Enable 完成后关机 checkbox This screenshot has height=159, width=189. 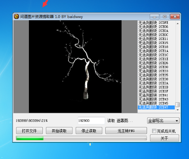[x=154, y=131]
